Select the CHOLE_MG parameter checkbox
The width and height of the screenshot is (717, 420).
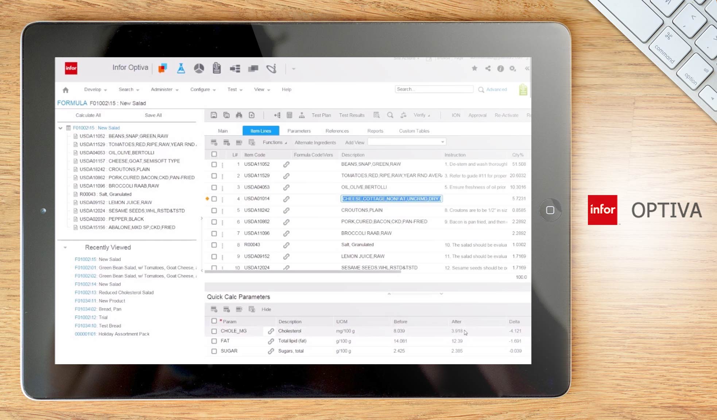click(x=214, y=331)
